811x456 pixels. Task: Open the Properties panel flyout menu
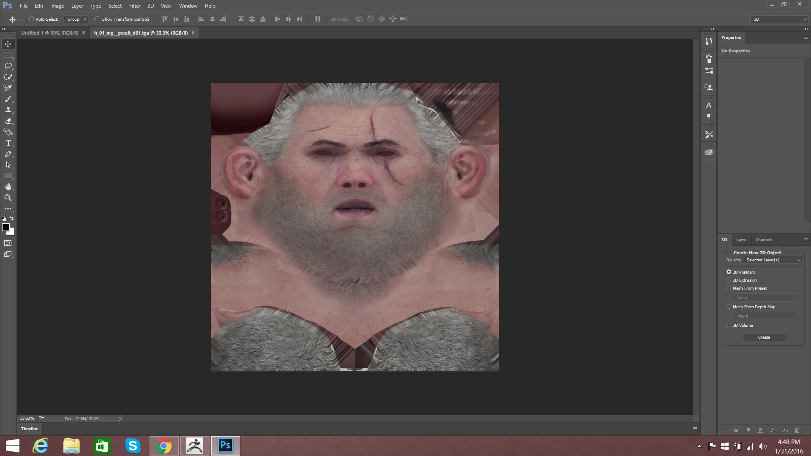tap(806, 38)
